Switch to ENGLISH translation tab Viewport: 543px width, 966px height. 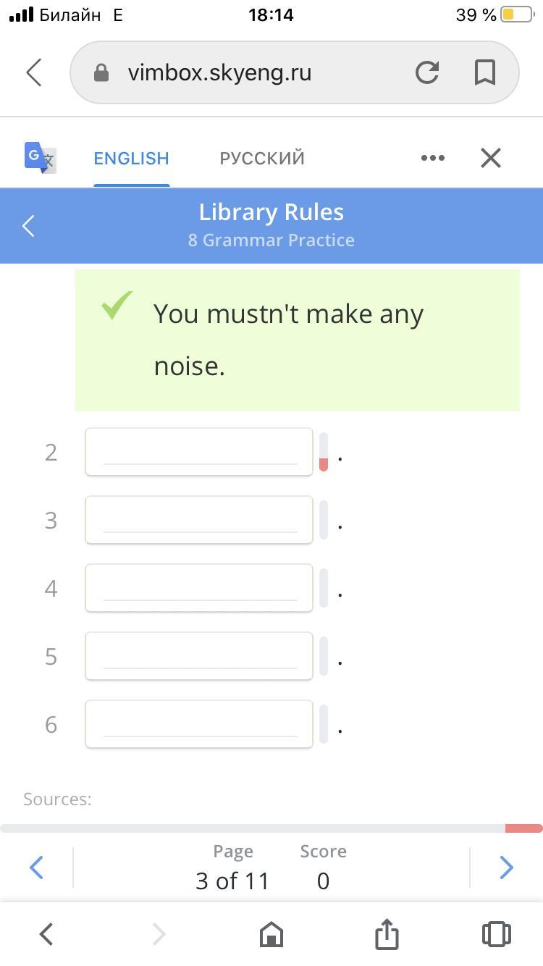(x=131, y=158)
